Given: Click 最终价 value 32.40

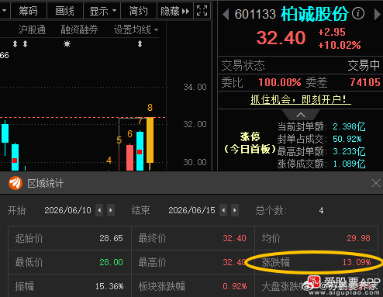Looking at the screenshot, I should pos(234,238).
